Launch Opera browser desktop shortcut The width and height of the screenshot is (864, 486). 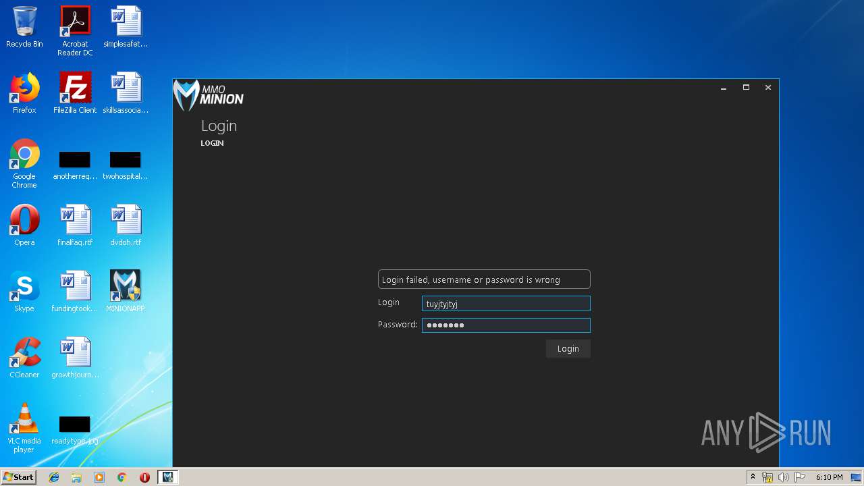click(x=24, y=225)
